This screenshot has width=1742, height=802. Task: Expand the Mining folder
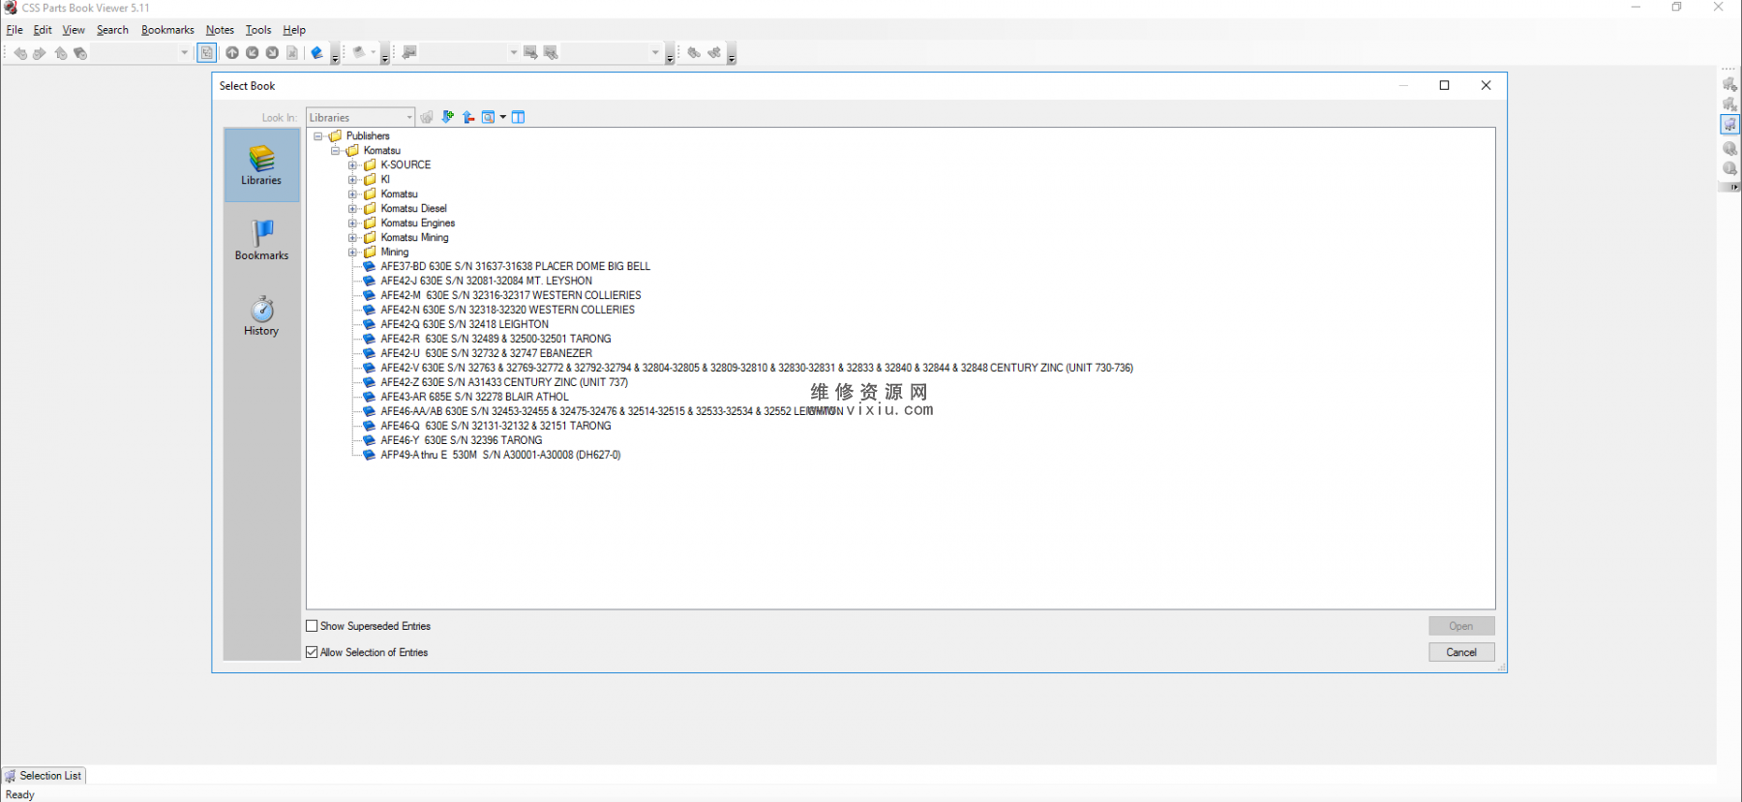(x=352, y=252)
